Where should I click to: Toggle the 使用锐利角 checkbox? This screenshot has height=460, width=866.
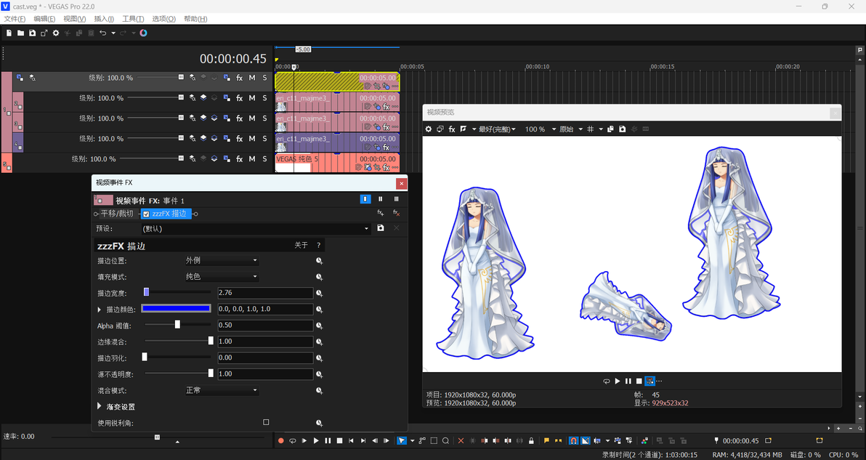coord(266,422)
